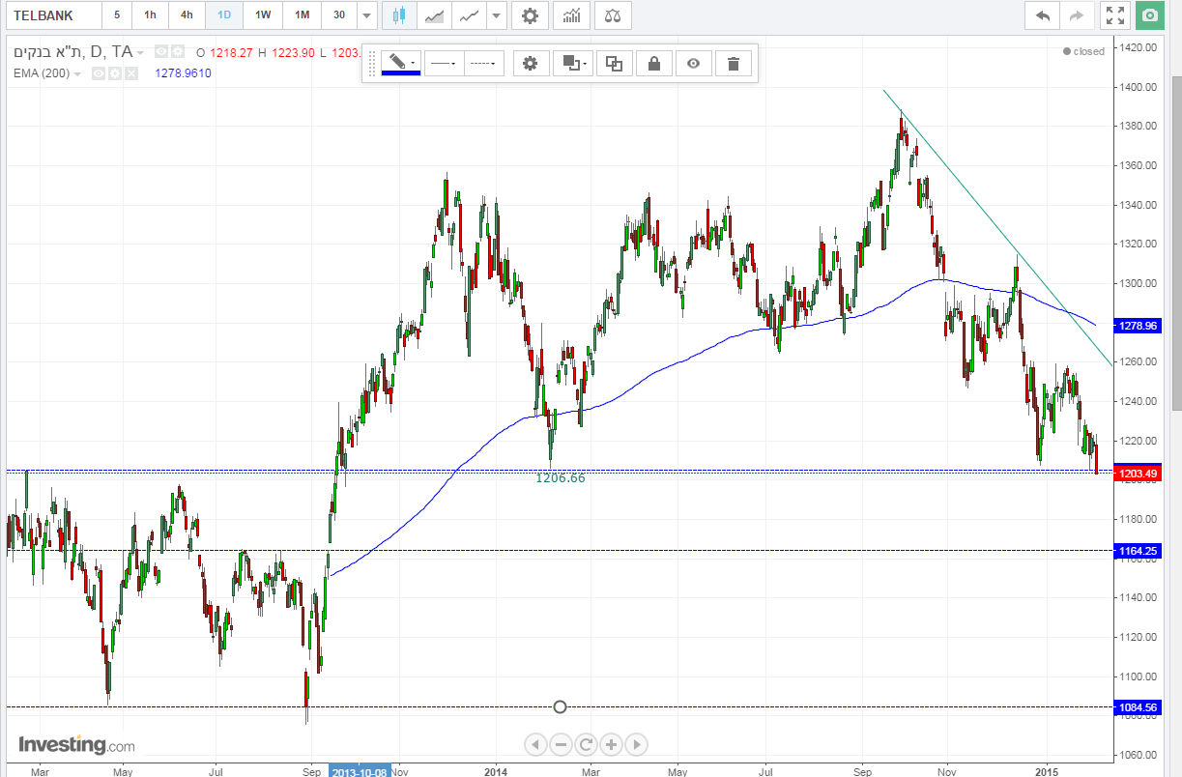Grab the floating toolbar drag handle
Image resolution: width=1182 pixels, height=777 pixels.
[x=371, y=64]
